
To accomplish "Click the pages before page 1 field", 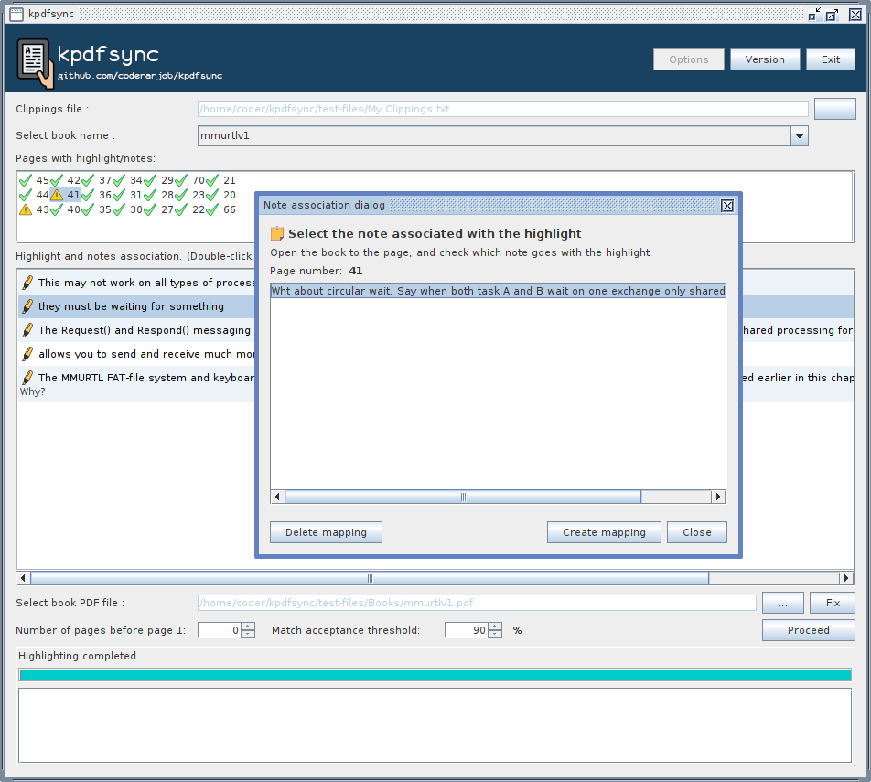I will coord(220,630).
